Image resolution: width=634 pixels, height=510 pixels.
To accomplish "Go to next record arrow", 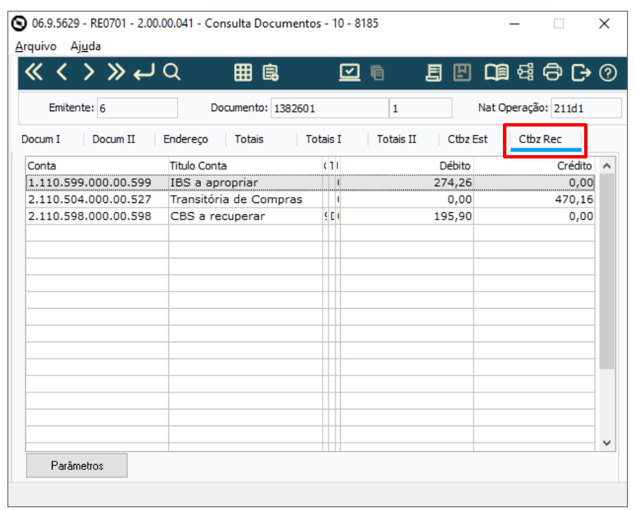I will [88, 73].
